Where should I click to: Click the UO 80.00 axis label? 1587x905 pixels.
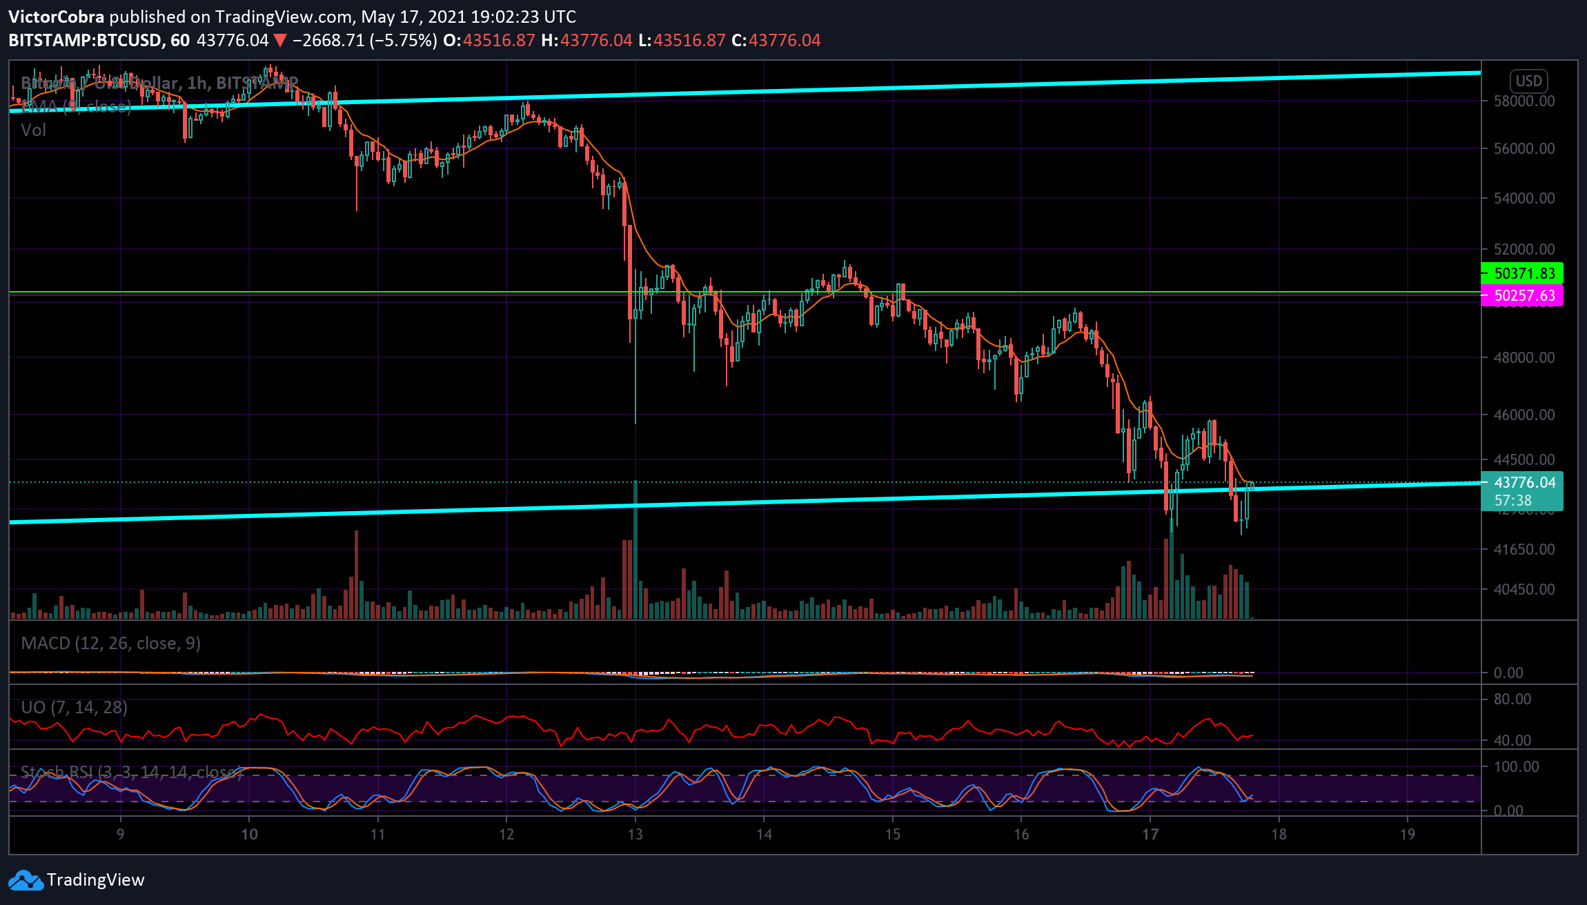[1512, 699]
